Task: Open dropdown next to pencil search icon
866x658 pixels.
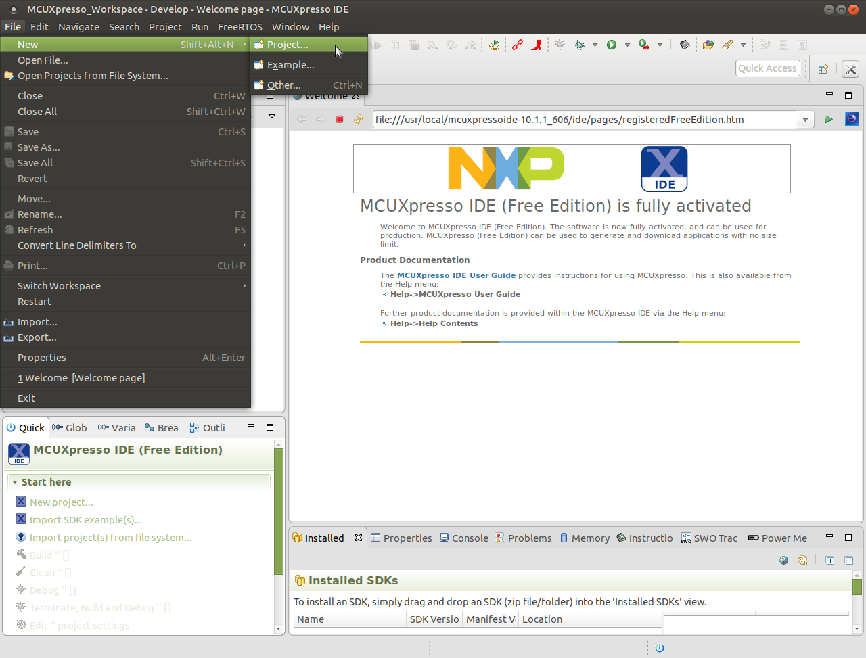Action: (743, 45)
